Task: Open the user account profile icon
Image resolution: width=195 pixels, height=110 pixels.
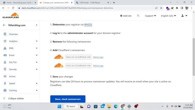Action: point(183,16)
